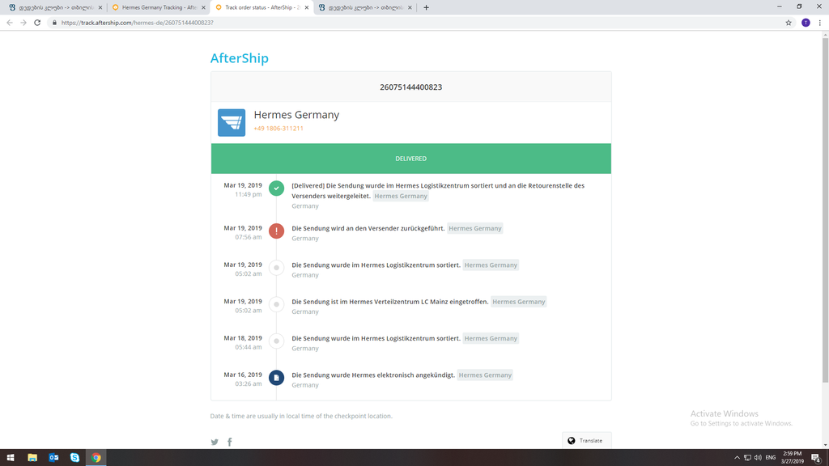
Task: Click the AfterShip logo
Action: coord(240,58)
